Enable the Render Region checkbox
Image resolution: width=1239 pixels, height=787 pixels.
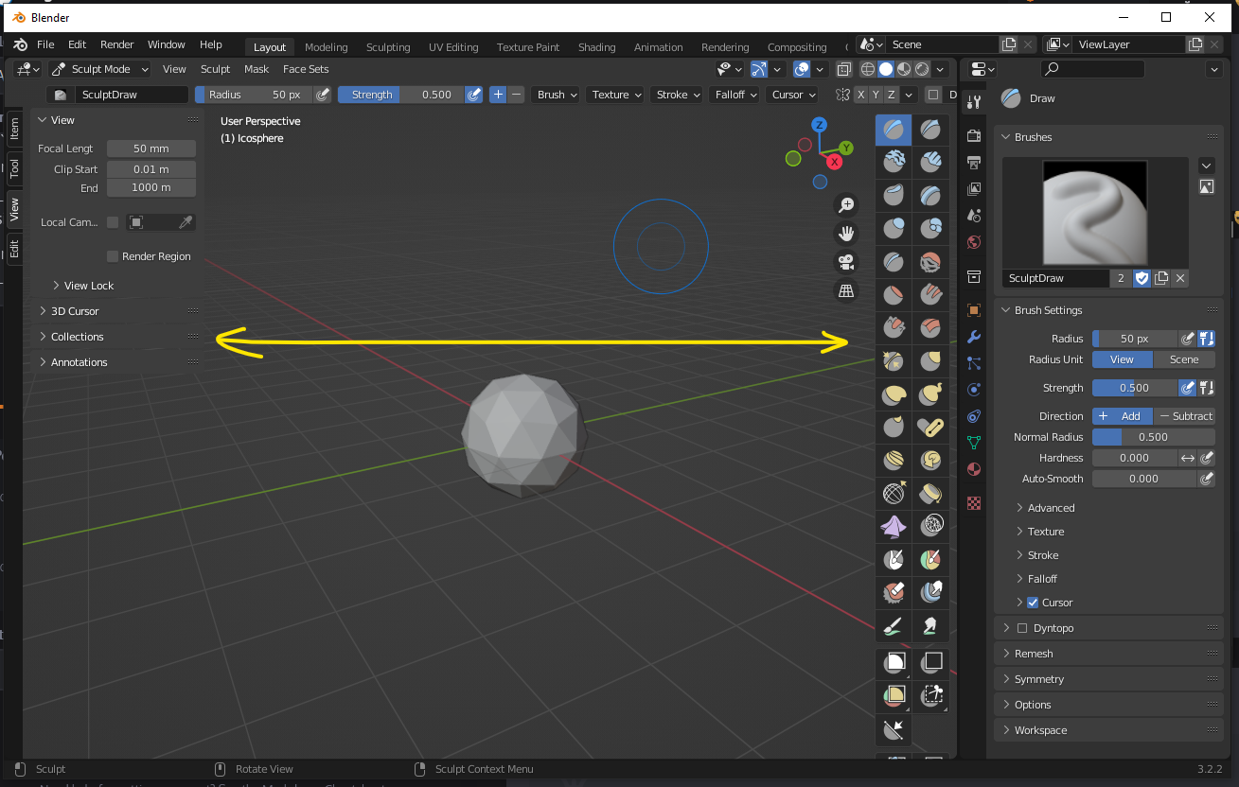coord(113,256)
